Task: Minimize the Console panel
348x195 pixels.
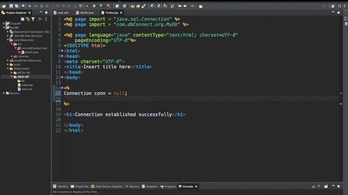Action: 333,186
